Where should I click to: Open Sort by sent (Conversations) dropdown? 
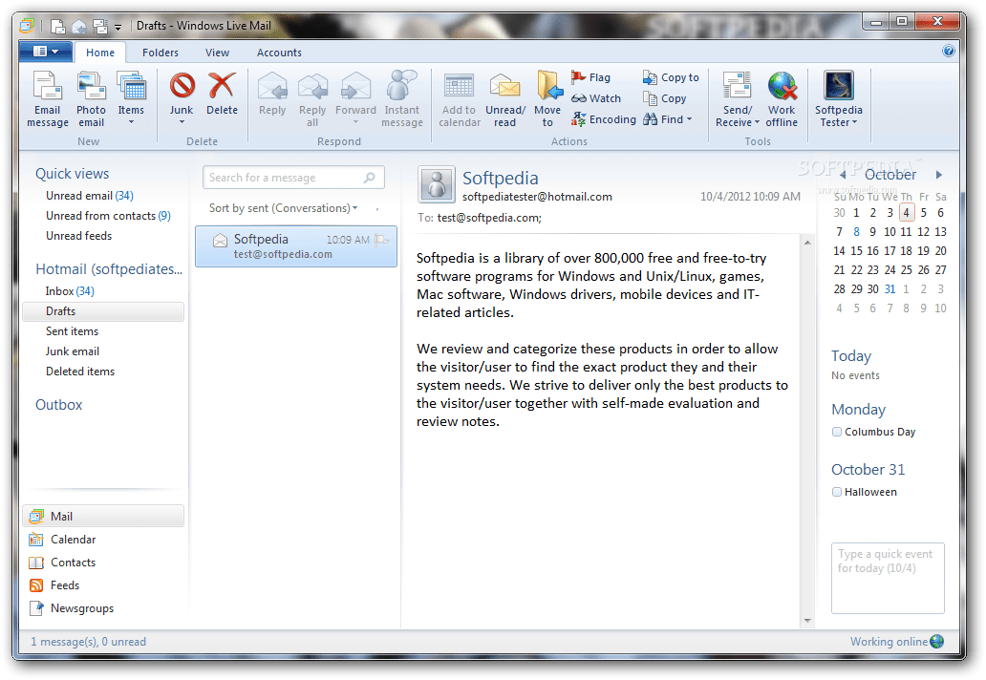(x=283, y=208)
